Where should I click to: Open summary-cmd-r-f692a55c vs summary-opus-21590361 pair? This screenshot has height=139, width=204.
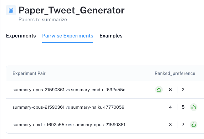click(x=69, y=125)
